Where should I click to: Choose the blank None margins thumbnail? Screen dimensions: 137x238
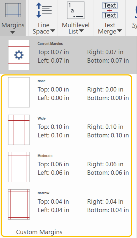(x=19, y=92)
